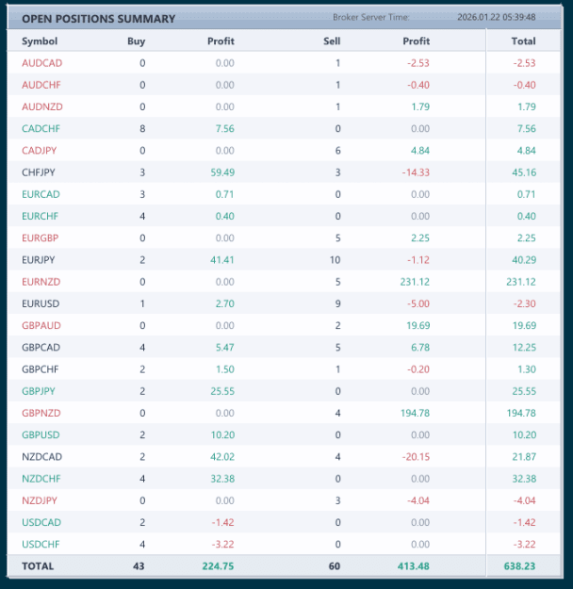
Task: Click NZDCHF buy profit 32.38
Action: coord(222,479)
